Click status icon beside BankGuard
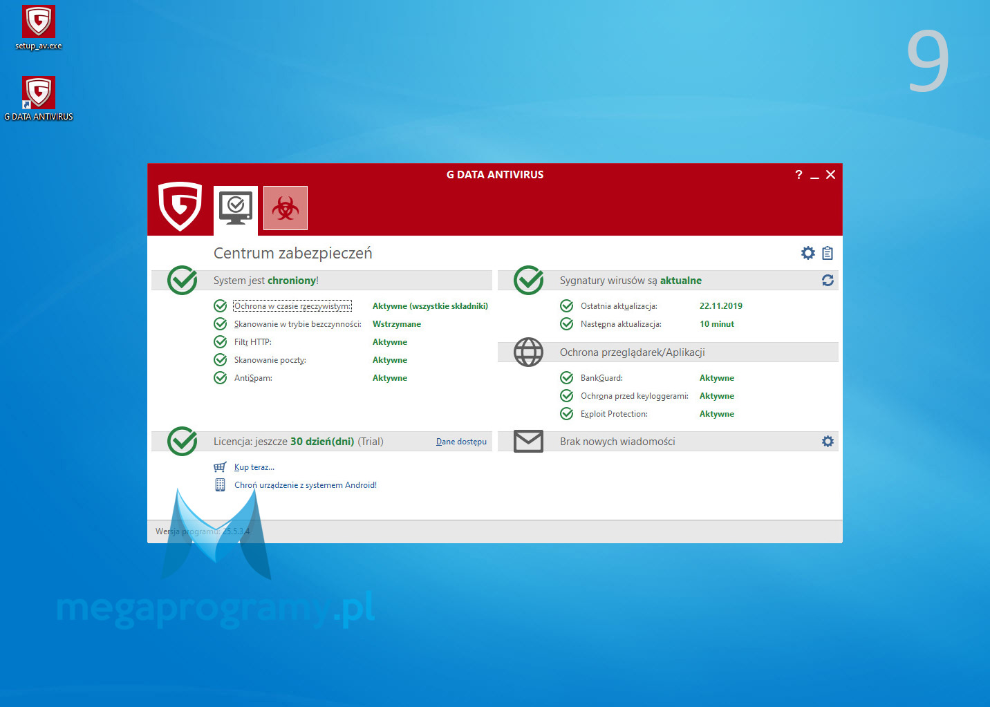Screen dimensions: 990x707 click(567, 378)
